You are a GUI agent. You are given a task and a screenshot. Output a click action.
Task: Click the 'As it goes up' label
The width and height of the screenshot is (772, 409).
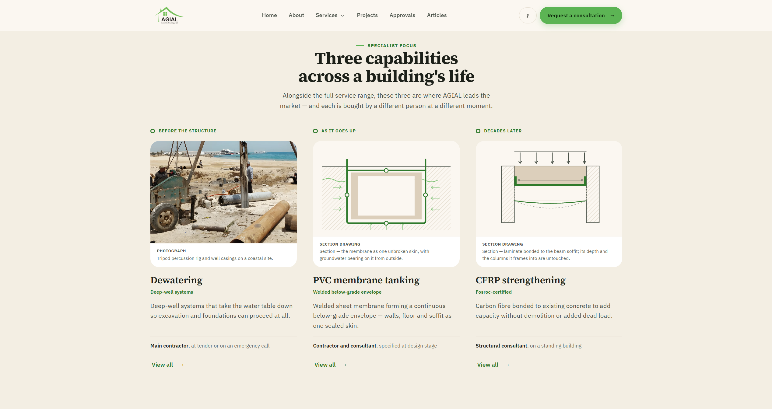tap(339, 131)
